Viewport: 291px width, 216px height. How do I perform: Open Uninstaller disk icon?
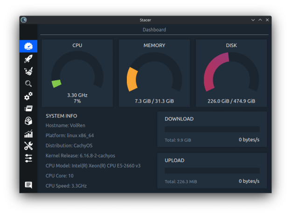click(x=28, y=121)
